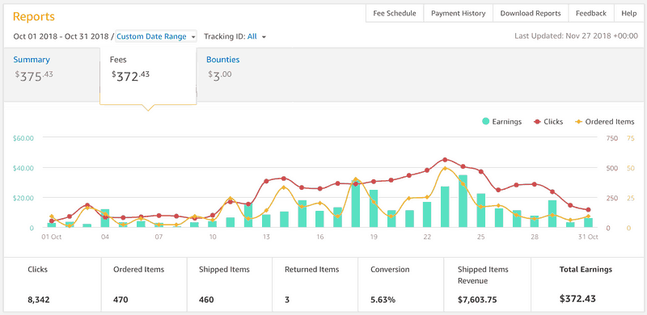Click the Summary amount $375.43
This screenshot has height=315, width=647.
[x=34, y=76]
